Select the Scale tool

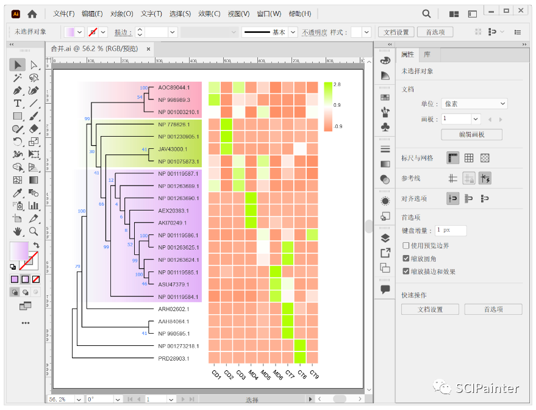[x=34, y=142]
